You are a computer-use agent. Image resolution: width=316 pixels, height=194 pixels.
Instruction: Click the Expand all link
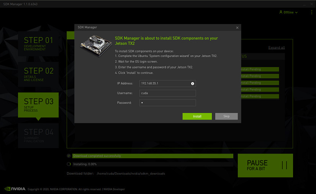pyautogui.click(x=277, y=48)
